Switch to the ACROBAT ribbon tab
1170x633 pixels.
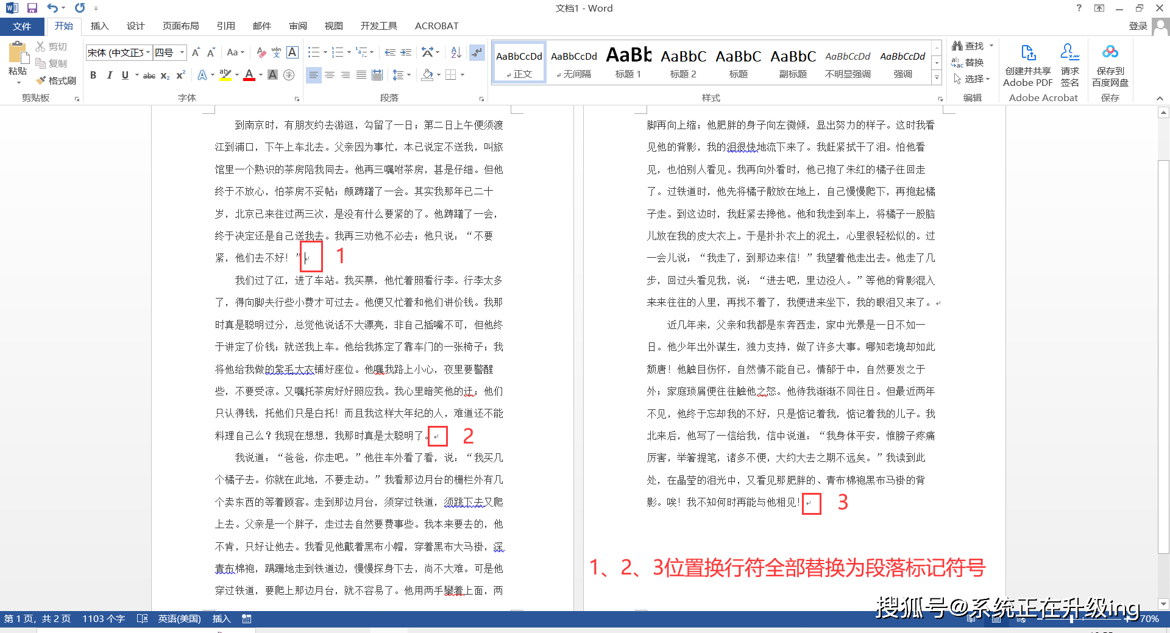tap(436, 26)
